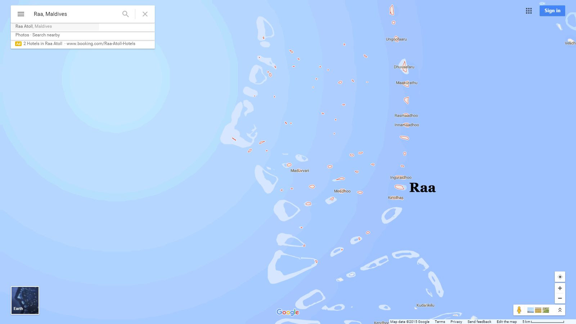Click the Google logo on the map

tap(288, 312)
